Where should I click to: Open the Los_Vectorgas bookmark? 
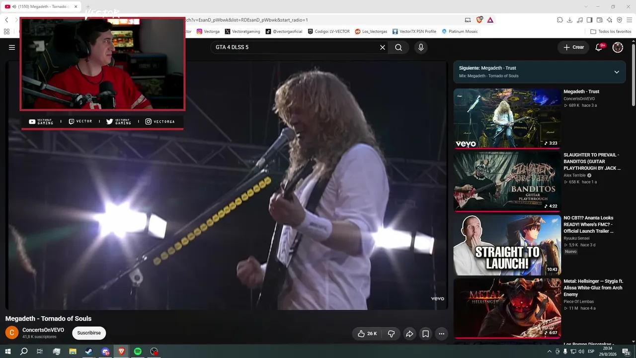[371, 31]
